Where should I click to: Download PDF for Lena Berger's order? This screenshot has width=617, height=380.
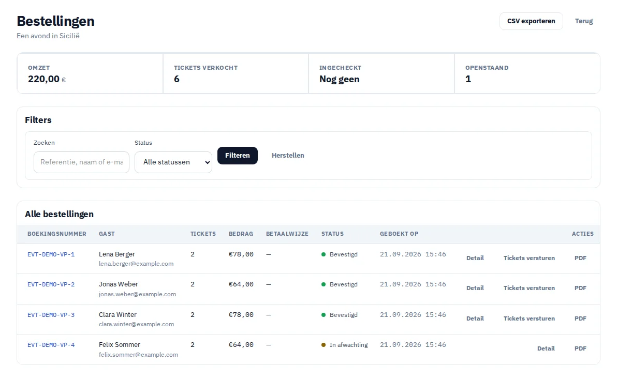[x=580, y=258]
